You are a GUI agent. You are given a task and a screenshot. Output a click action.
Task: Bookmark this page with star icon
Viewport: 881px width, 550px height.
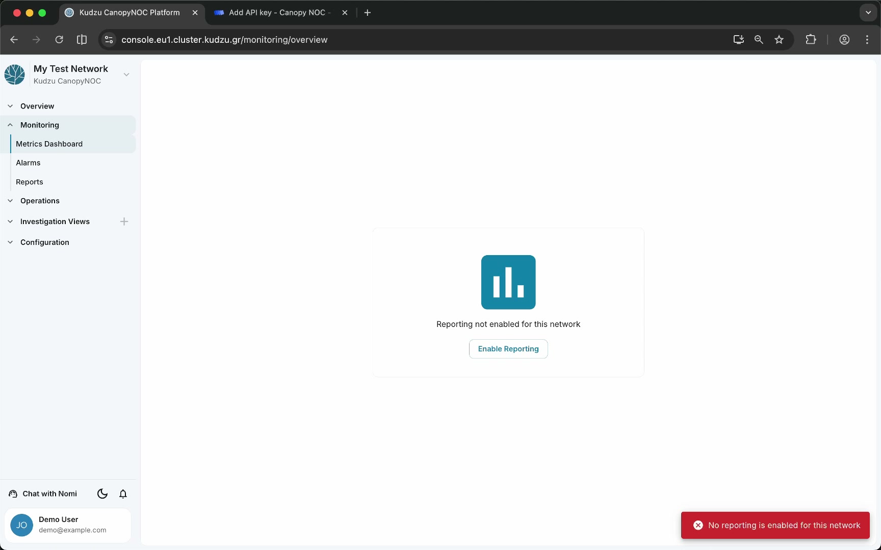779,40
